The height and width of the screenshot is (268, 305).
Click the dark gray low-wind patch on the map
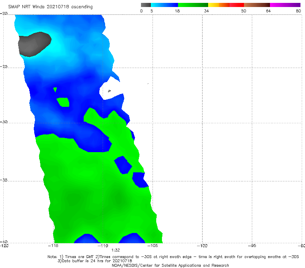[34, 45]
